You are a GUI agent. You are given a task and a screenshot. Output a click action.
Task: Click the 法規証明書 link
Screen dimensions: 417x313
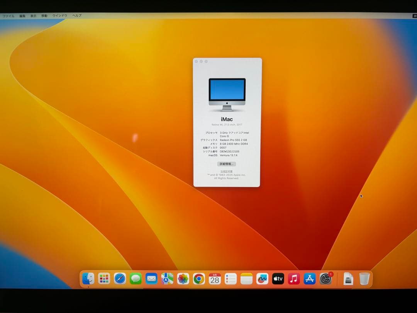[x=226, y=171]
